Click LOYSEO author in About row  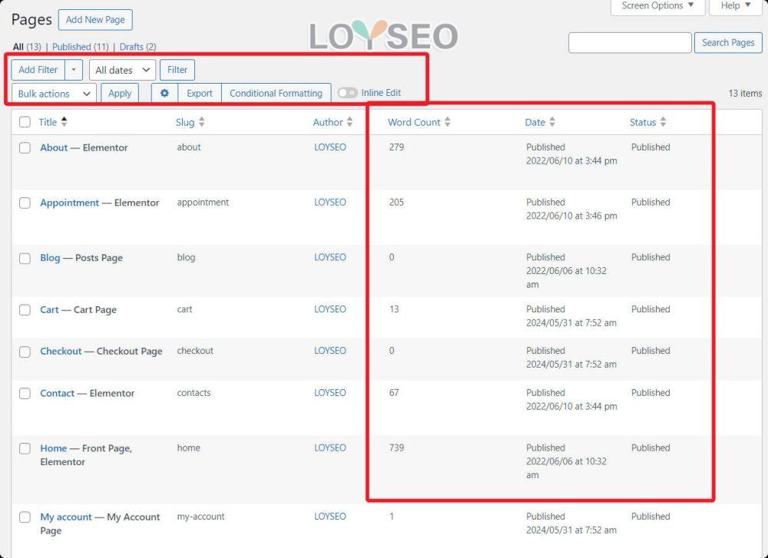[x=330, y=147]
